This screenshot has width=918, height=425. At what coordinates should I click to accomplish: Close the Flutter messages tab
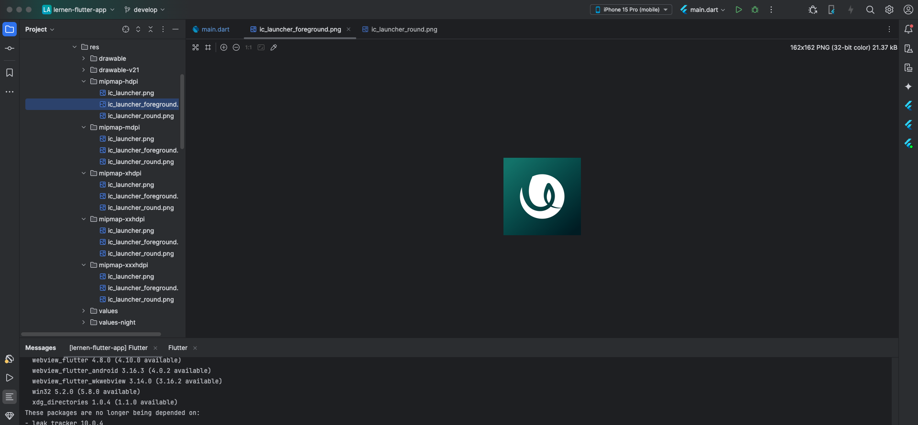195,348
